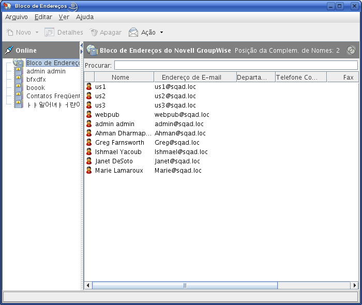
Task: Open the Editar menu
Action: [x=43, y=17]
